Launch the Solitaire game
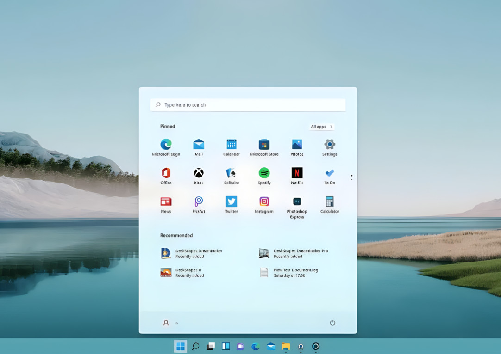 coord(232,173)
